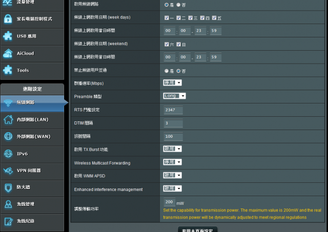328x232 pixels.
Task: Open Tools menu label
Action: (x=23, y=70)
